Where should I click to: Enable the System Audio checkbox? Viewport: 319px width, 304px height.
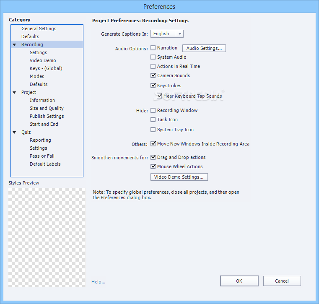pos(153,57)
